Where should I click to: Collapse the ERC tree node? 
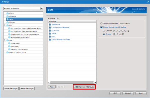click(4, 25)
